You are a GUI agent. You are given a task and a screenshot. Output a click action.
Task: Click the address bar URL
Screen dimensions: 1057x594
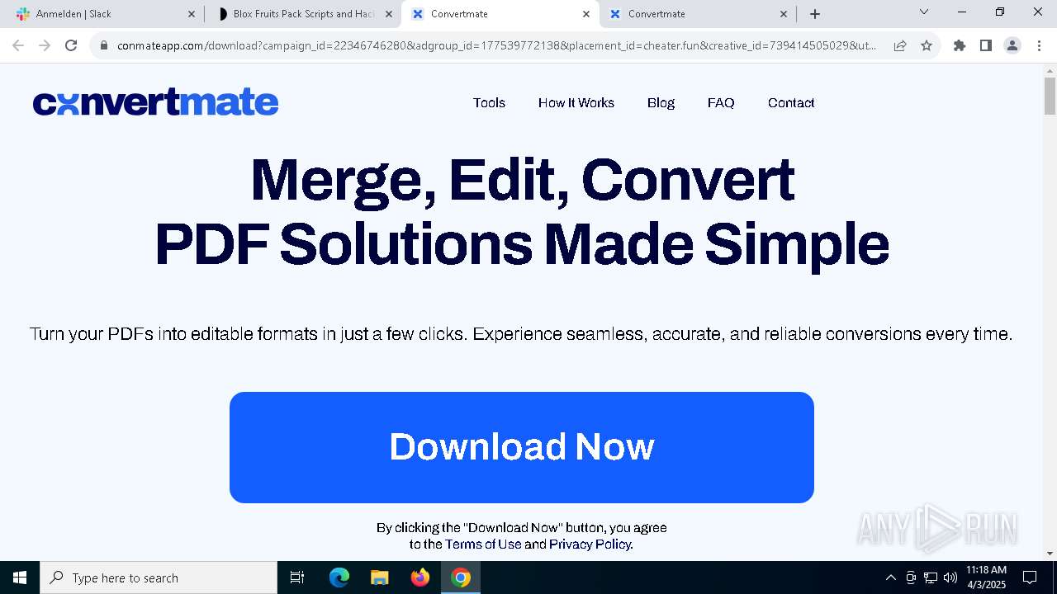pyautogui.click(x=496, y=45)
